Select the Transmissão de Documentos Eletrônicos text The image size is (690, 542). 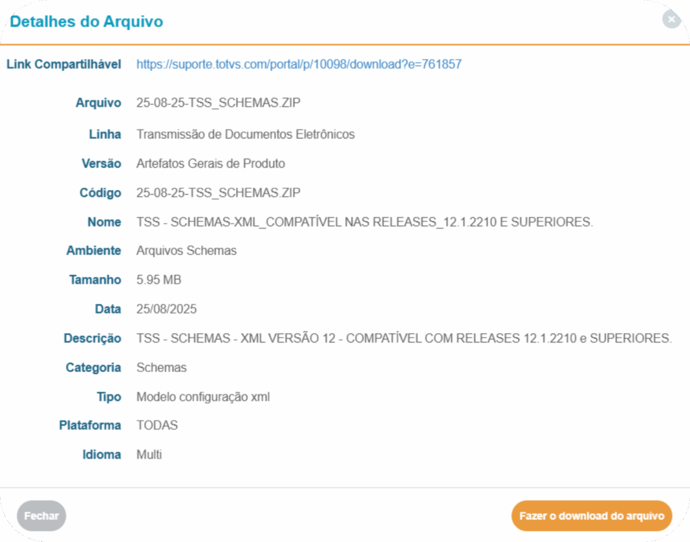tap(245, 134)
